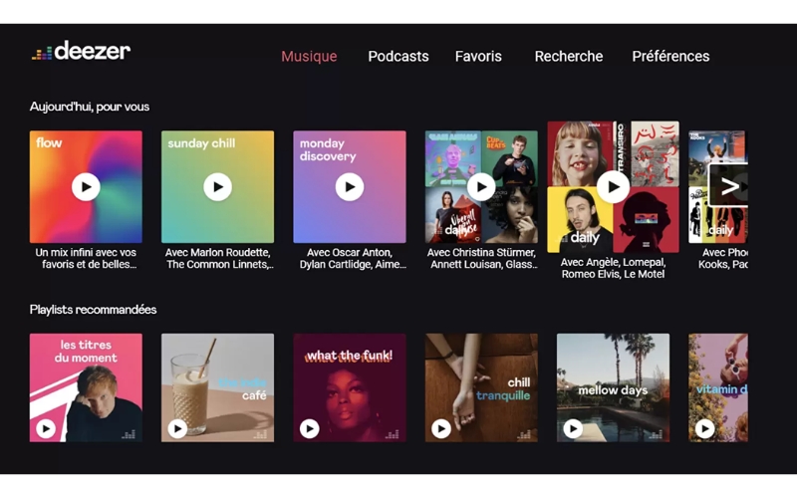Open the mellow days cover image

click(x=613, y=387)
